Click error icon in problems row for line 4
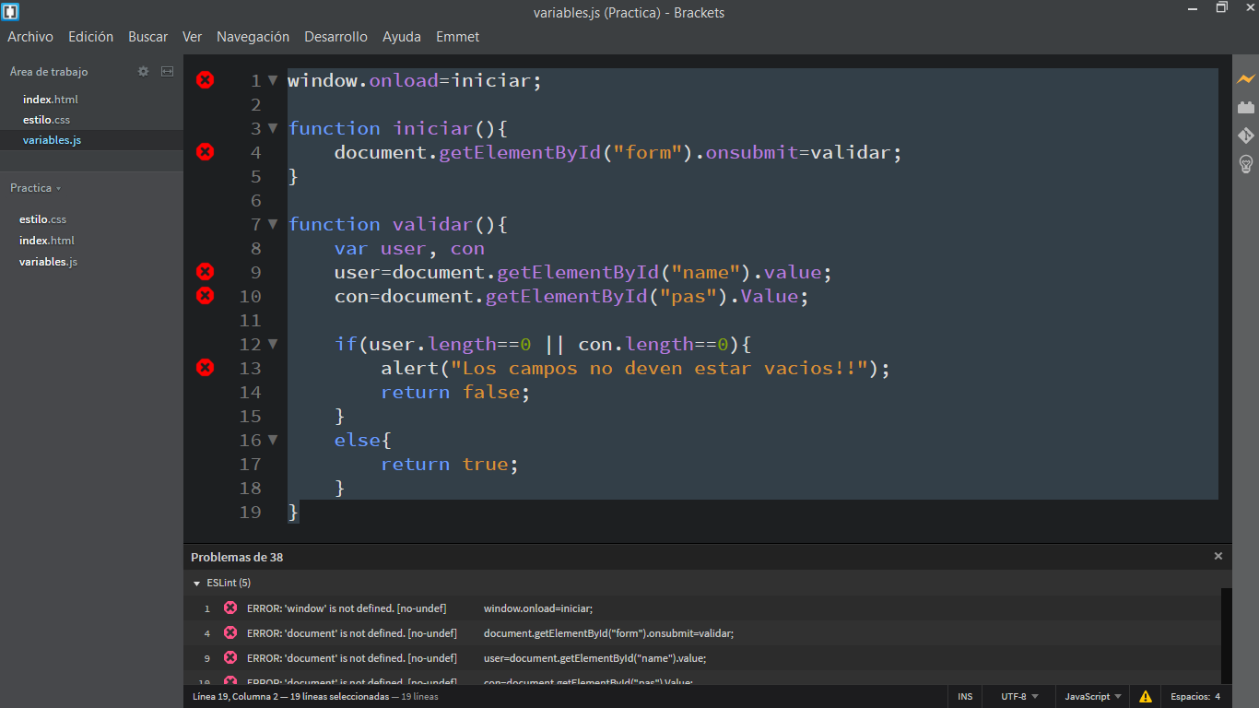 tap(230, 633)
